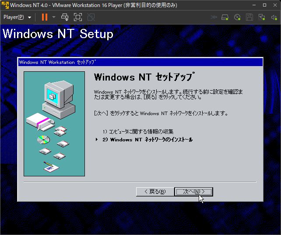Click the 次へ(N) next button

click(194, 192)
